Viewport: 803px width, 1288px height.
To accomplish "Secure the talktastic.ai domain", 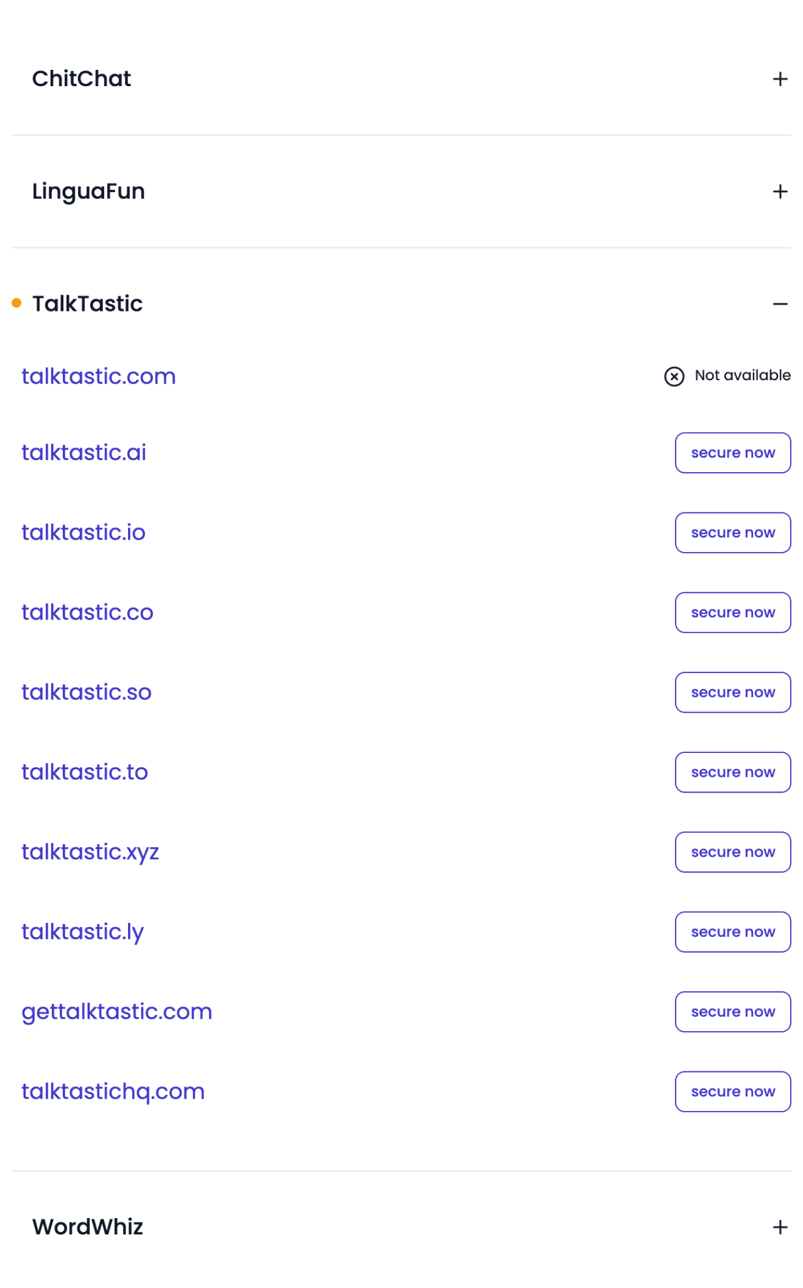I will coord(733,452).
